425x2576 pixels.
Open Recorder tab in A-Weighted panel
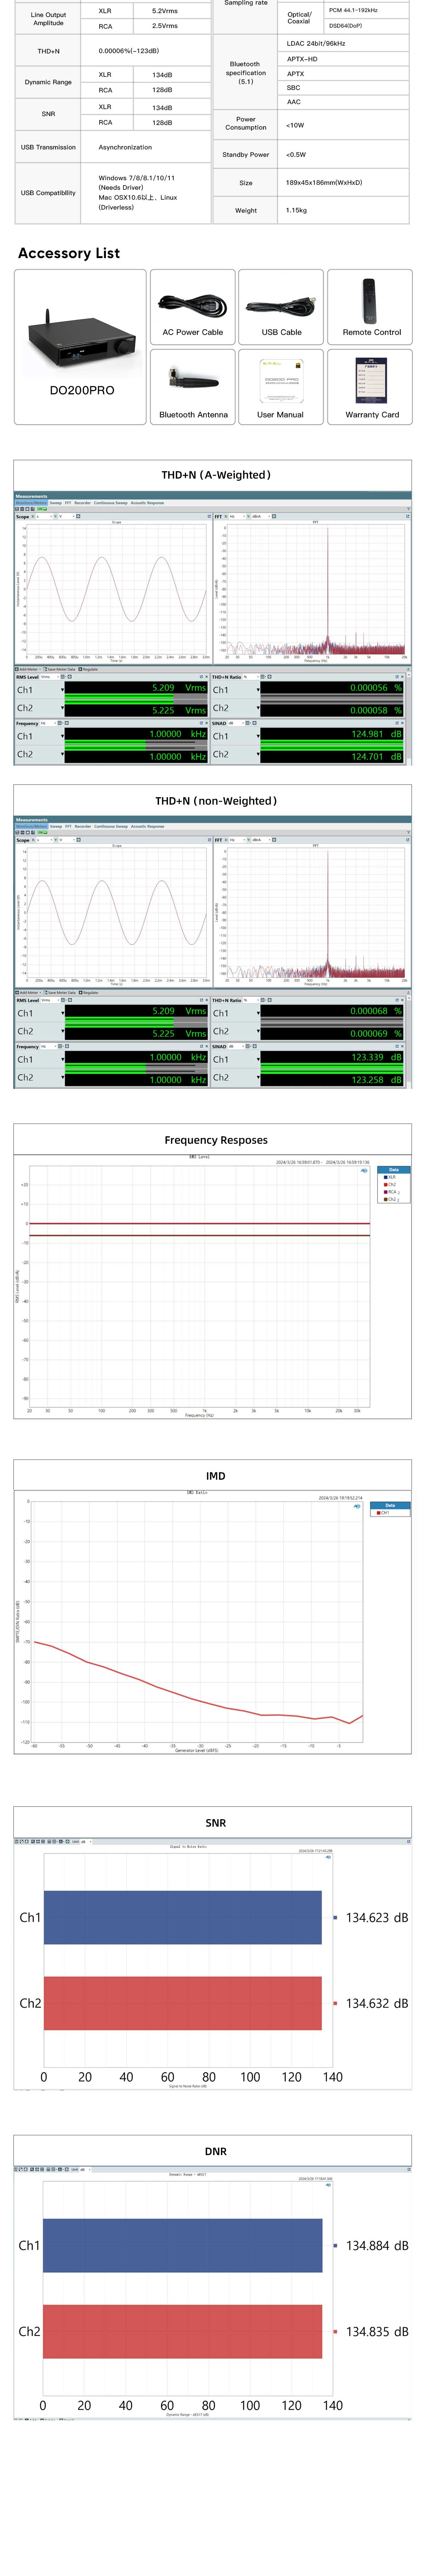(x=83, y=503)
